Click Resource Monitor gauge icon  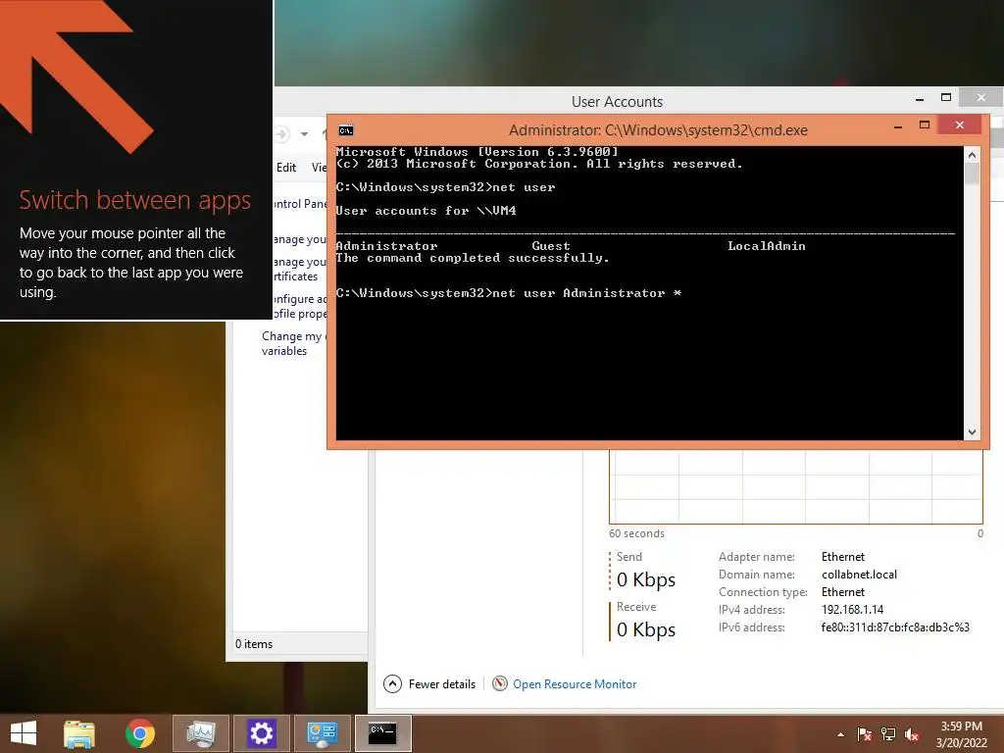[x=500, y=683]
